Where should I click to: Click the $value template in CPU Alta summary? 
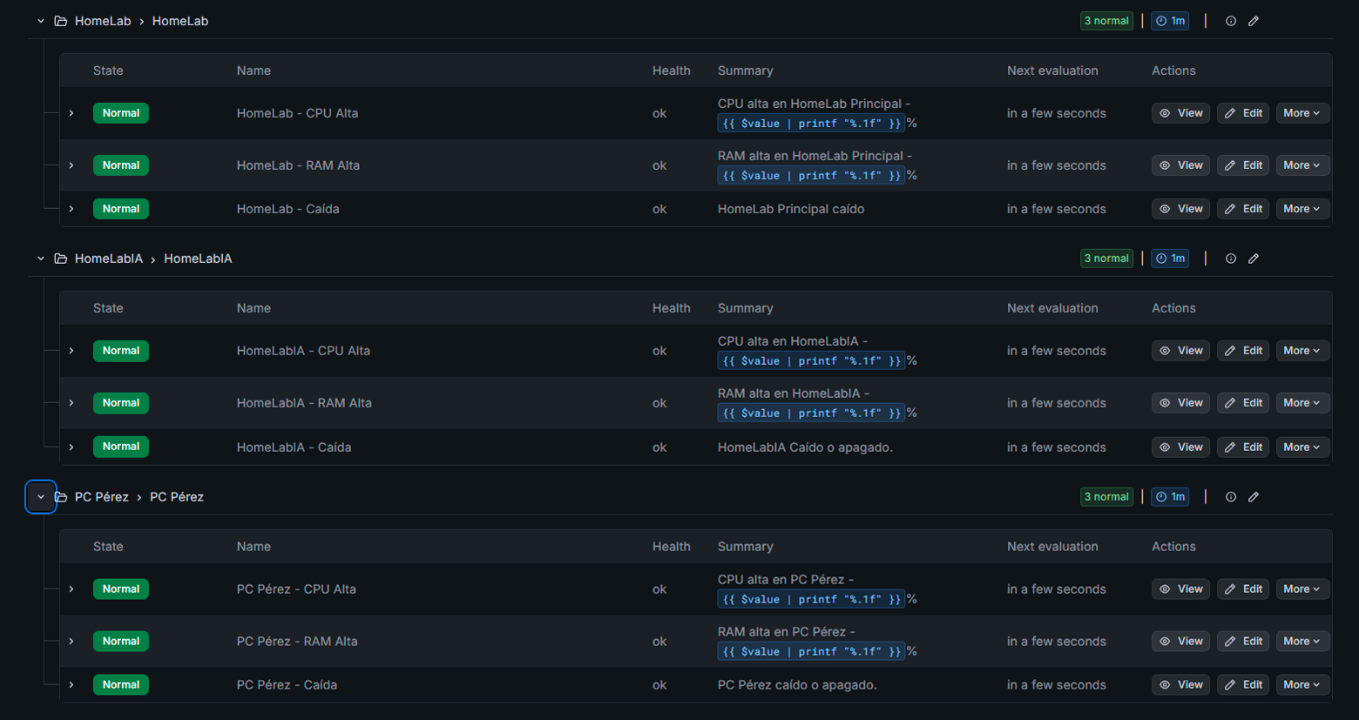click(x=811, y=123)
